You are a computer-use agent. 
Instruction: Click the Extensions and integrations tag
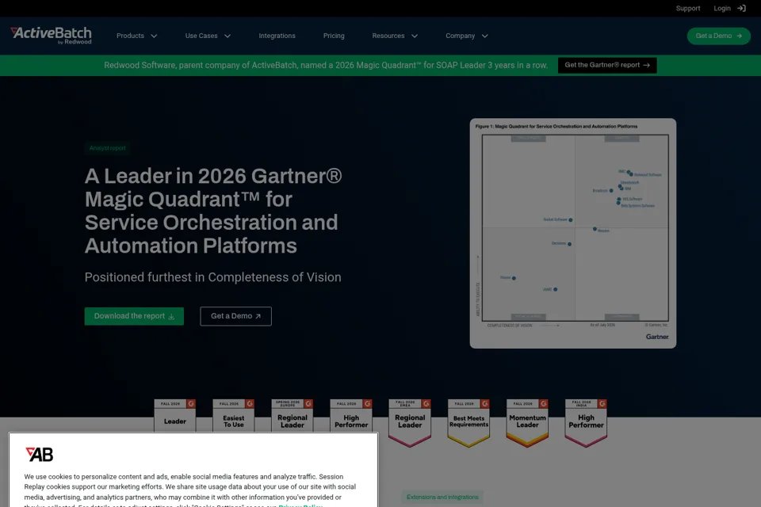coord(442,497)
